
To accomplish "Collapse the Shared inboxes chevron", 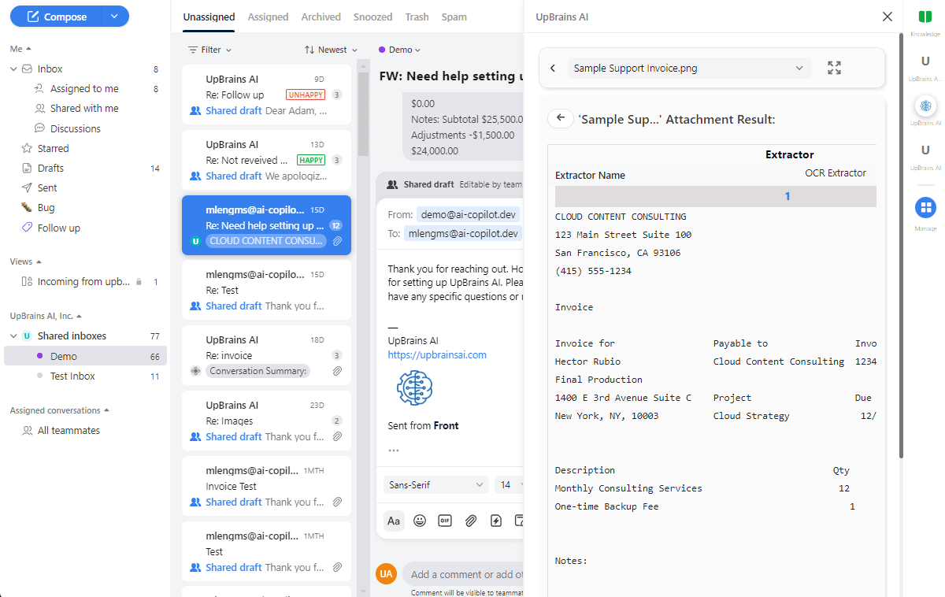I will point(13,336).
